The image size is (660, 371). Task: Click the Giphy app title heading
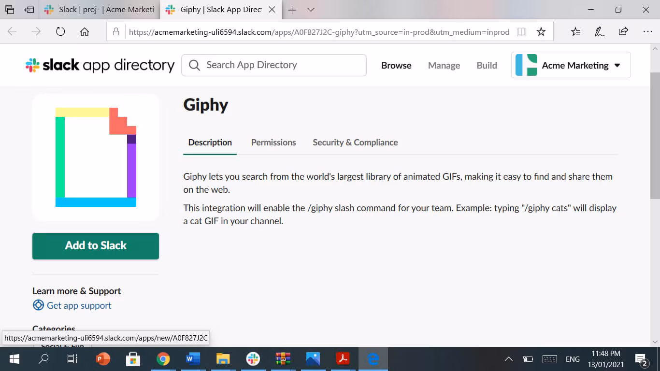click(206, 105)
